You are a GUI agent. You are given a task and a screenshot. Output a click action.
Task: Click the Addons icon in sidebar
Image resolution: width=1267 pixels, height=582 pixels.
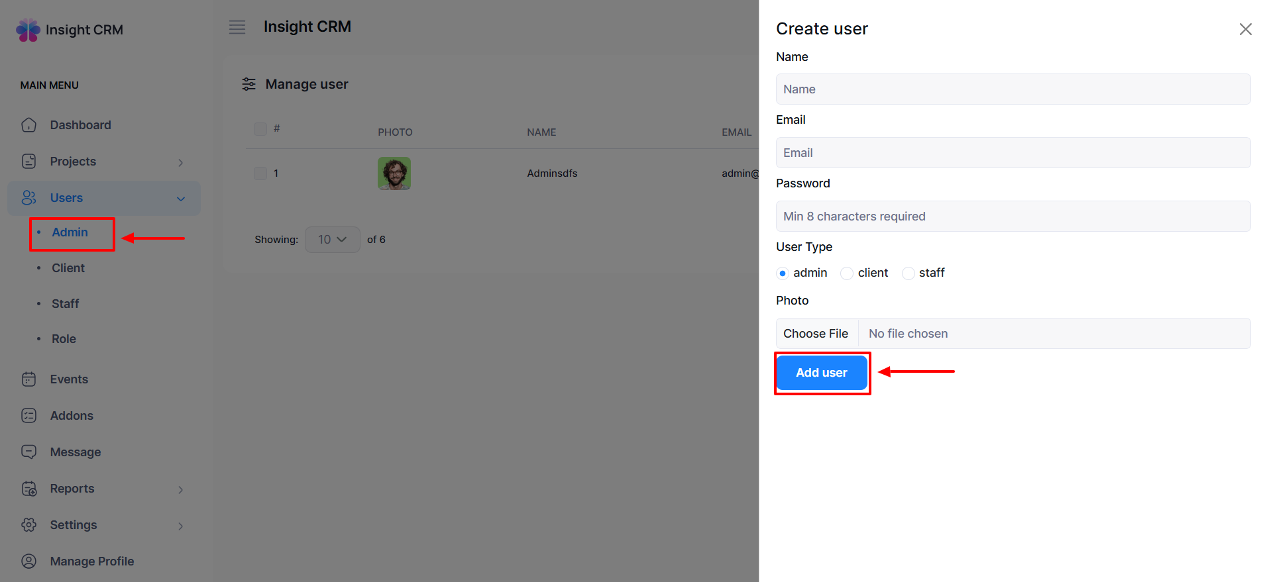click(28, 416)
